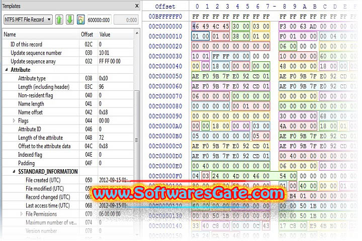The width and height of the screenshot is (362, 241).
Task: Select 'Offset to the attribute data' row
Action: pyautogui.click(x=68, y=146)
